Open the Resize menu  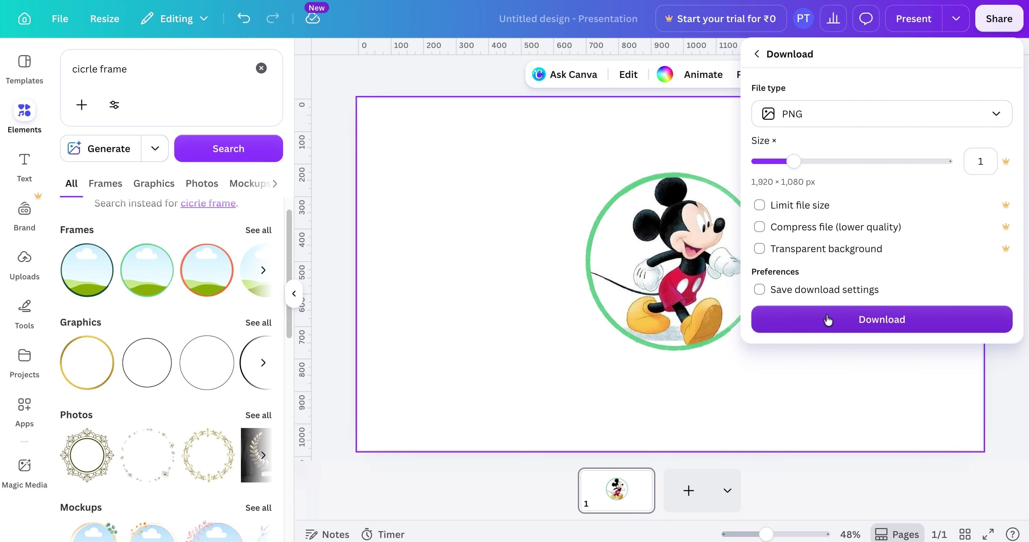point(104,19)
